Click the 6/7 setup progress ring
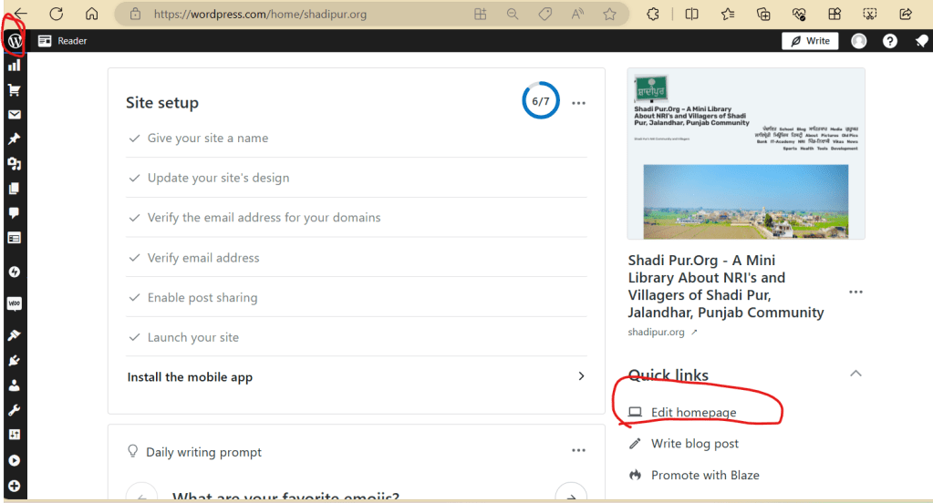 point(541,101)
